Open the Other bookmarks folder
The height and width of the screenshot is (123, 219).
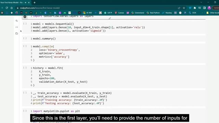[x=213, y=13]
